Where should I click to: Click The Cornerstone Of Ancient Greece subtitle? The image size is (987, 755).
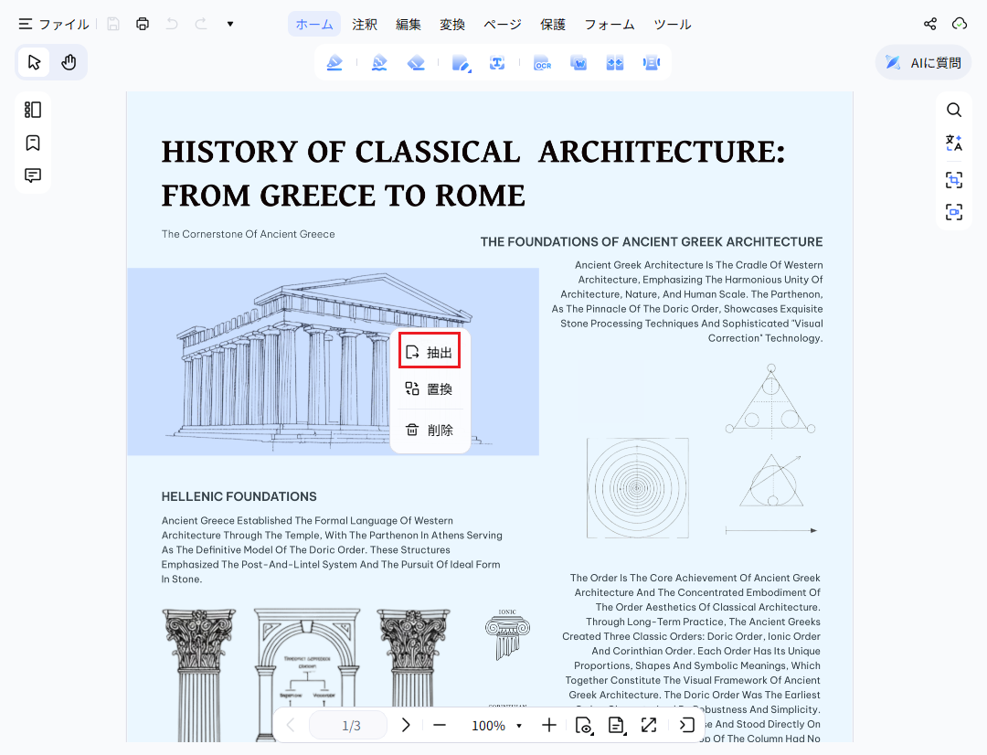248,234
